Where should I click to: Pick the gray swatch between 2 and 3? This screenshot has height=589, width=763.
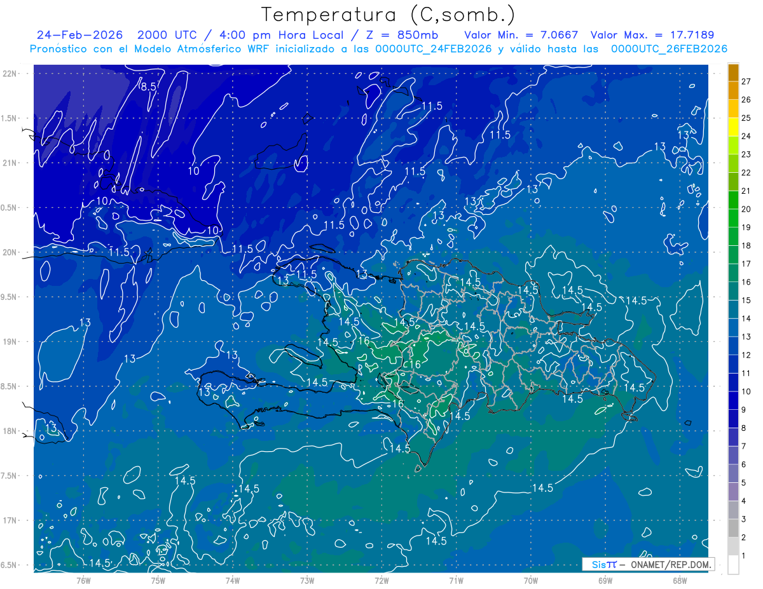point(734,529)
